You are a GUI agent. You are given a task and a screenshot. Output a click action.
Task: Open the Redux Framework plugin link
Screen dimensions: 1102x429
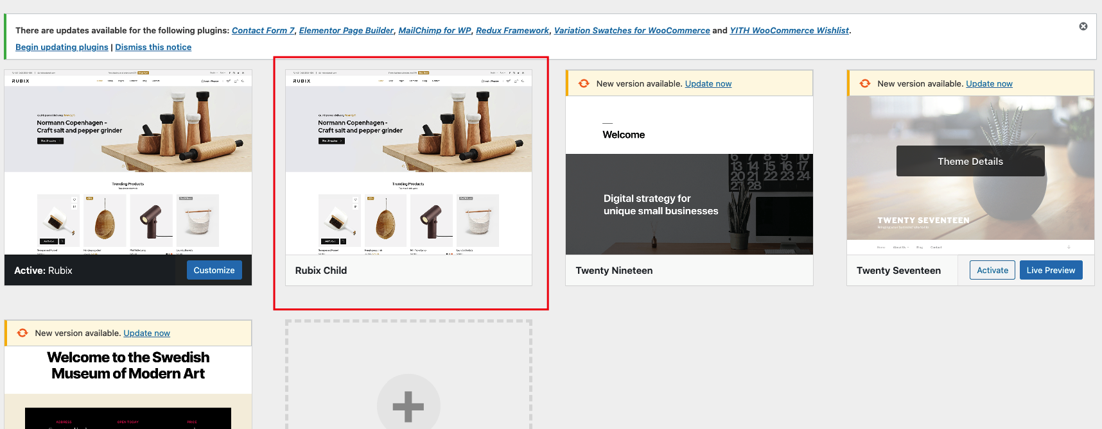[512, 30]
